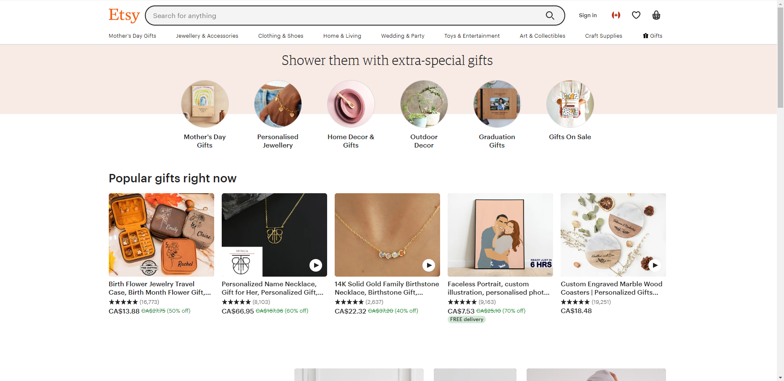Select the Craft Supplies category
The width and height of the screenshot is (784, 381).
pyautogui.click(x=603, y=36)
